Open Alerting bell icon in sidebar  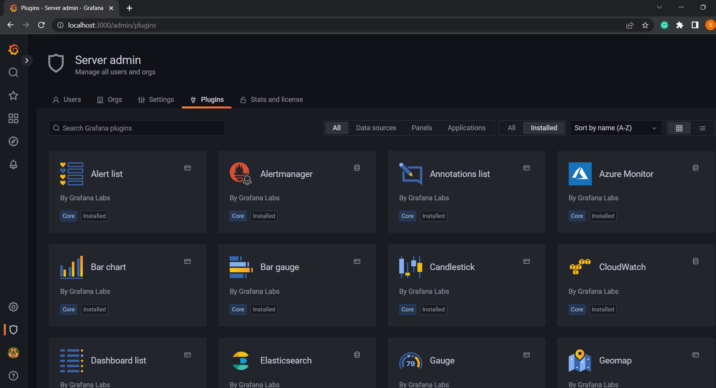[13, 164]
